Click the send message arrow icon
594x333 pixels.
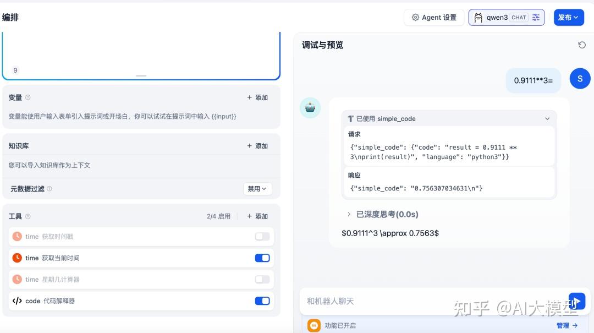click(x=576, y=301)
